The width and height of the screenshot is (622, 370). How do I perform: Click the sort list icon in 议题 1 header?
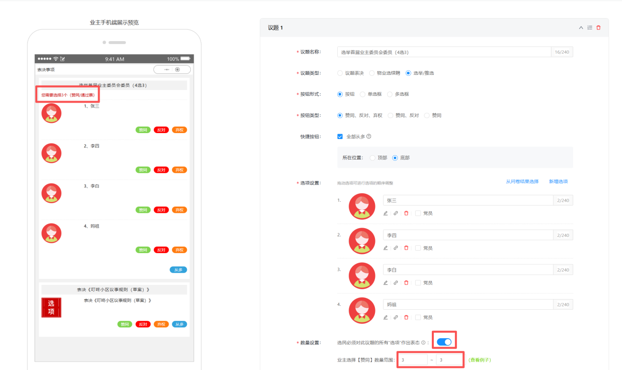[590, 28]
